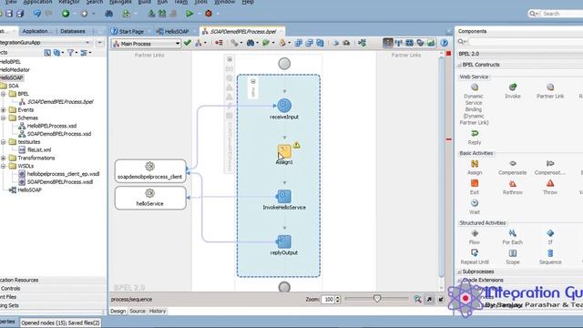Screen dimensions: 583x328
Task: Click the editor help question icon
Action: (444, 43)
